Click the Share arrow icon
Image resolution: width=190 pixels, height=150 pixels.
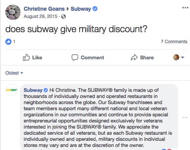tap(134, 57)
